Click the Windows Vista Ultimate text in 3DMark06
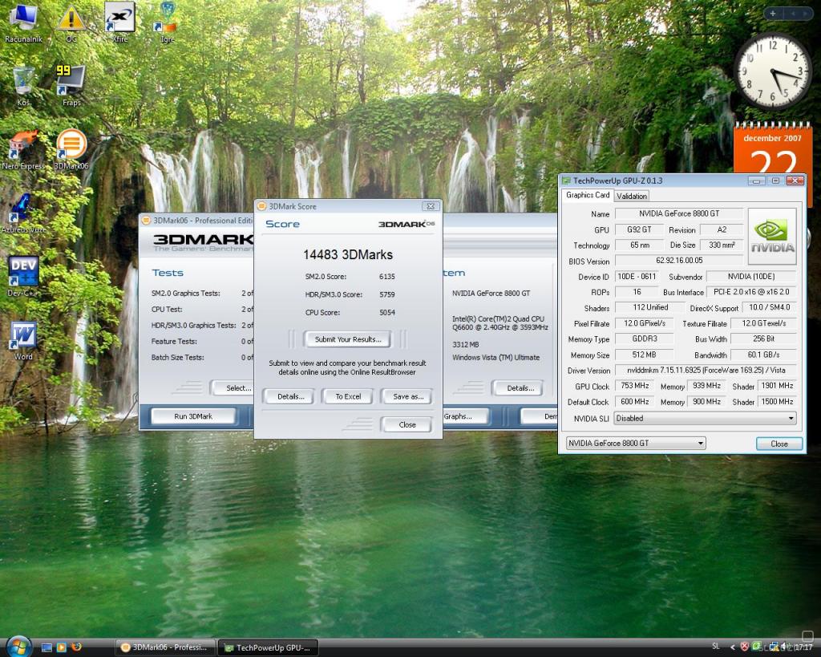821x657 pixels. (495, 357)
